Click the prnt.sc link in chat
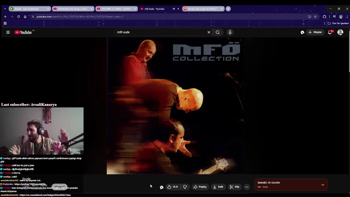This screenshot has height=197, width=350. (30, 184)
